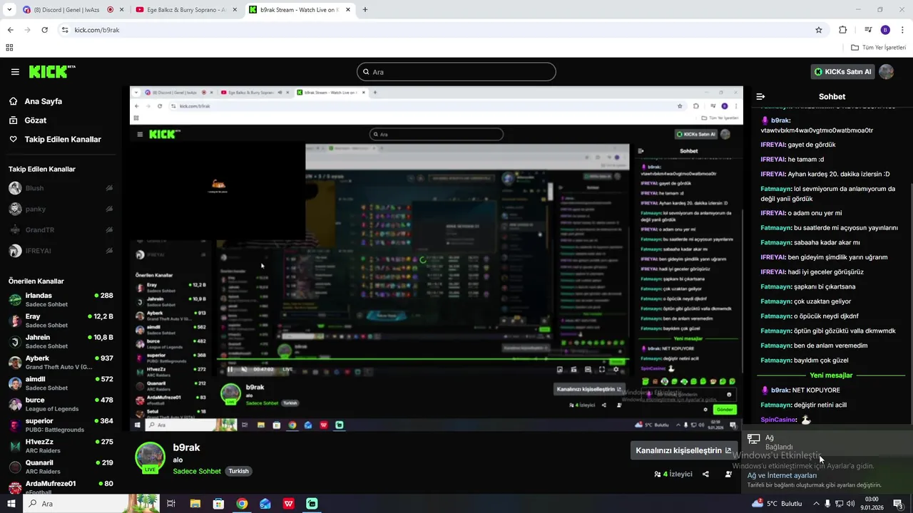This screenshot has width=913, height=513.
Task: Open the Chrome profile B avatar
Action: (885, 30)
